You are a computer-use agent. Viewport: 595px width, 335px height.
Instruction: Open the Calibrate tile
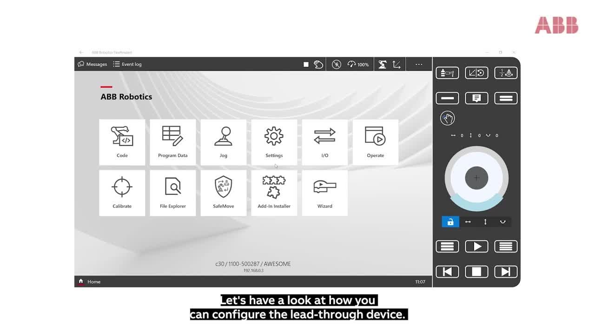122,193
